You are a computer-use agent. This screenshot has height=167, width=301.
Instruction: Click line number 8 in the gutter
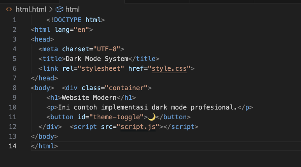[x=14, y=88]
